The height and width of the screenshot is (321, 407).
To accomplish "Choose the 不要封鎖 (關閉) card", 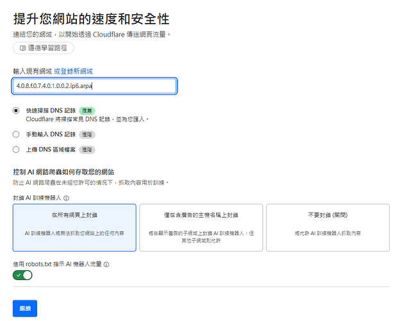I will click(x=328, y=227).
